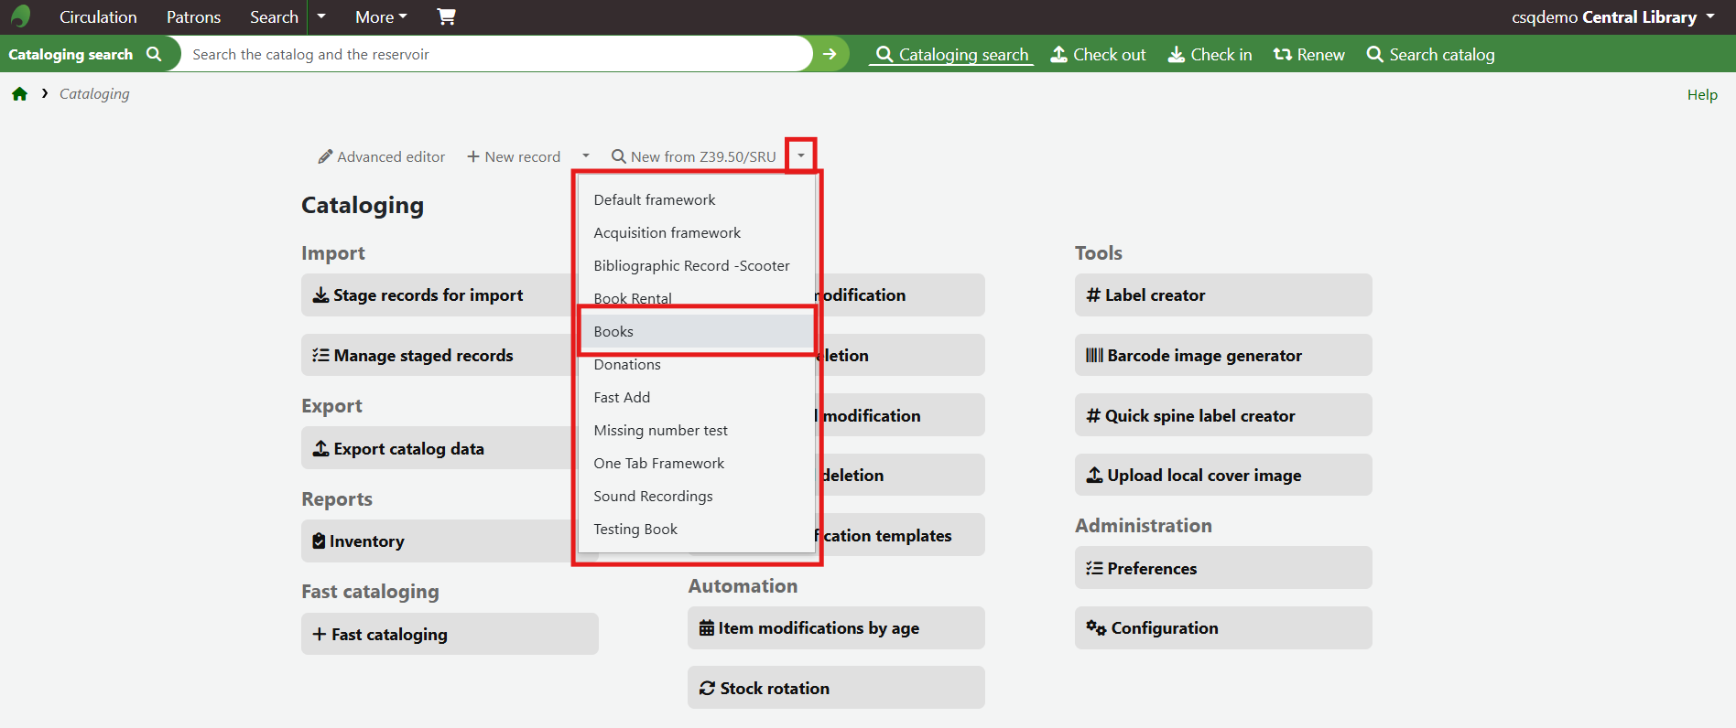This screenshot has height=728, width=1736.
Task: Select Sound Recordings framework
Action: (653, 496)
